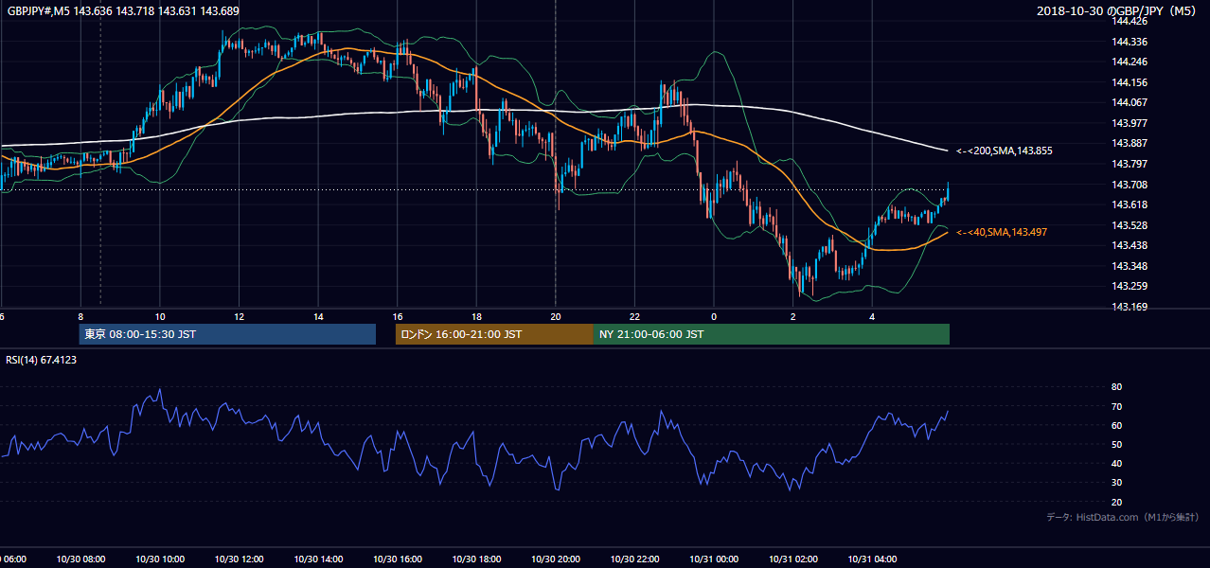Click the 10/30 22:00 date label
Viewport: 1210px width, 568px height.
(x=634, y=559)
